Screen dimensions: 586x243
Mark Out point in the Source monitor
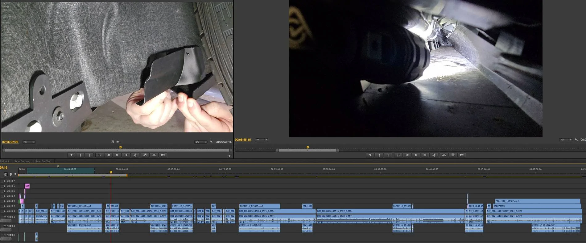click(89, 155)
